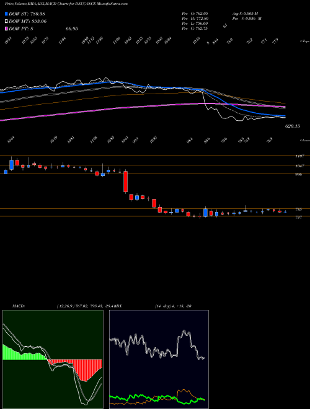Click the blue DOW ST legend swatch
This screenshot has height=409, width=310.
[x=6, y=14]
